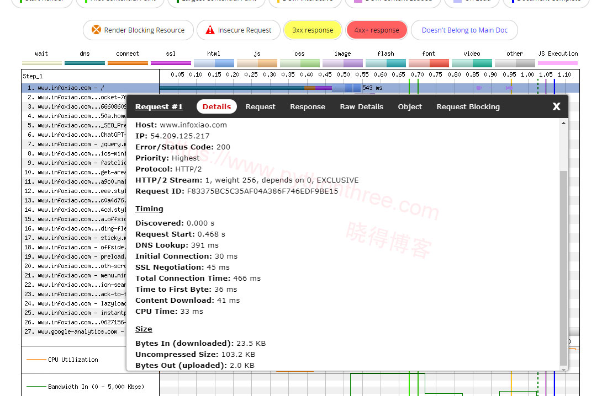Select request row 27 www.google-analytics.com
This screenshot has height=396, width=602.
[x=74, y=332]
